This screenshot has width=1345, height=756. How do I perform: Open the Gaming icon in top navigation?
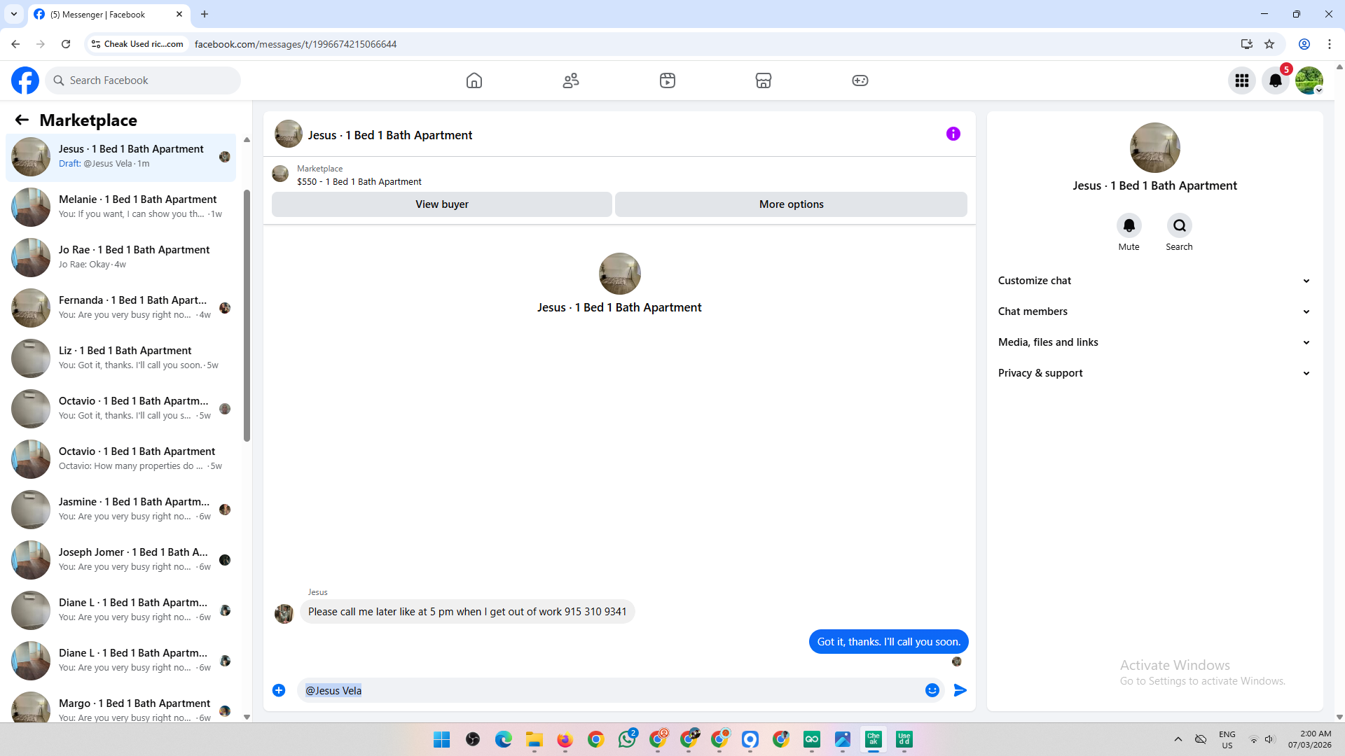coord(860,80)
